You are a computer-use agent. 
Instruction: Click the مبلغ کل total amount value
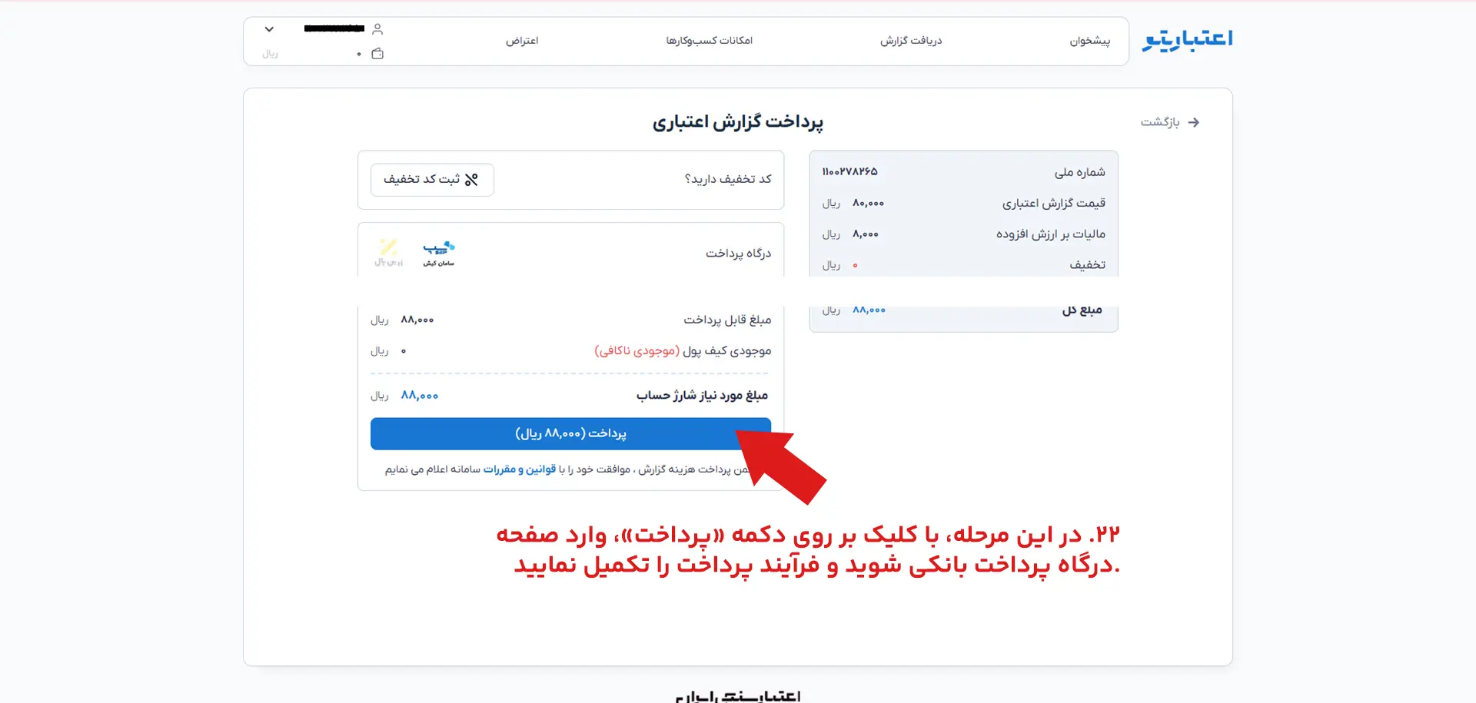coord(869,310)
